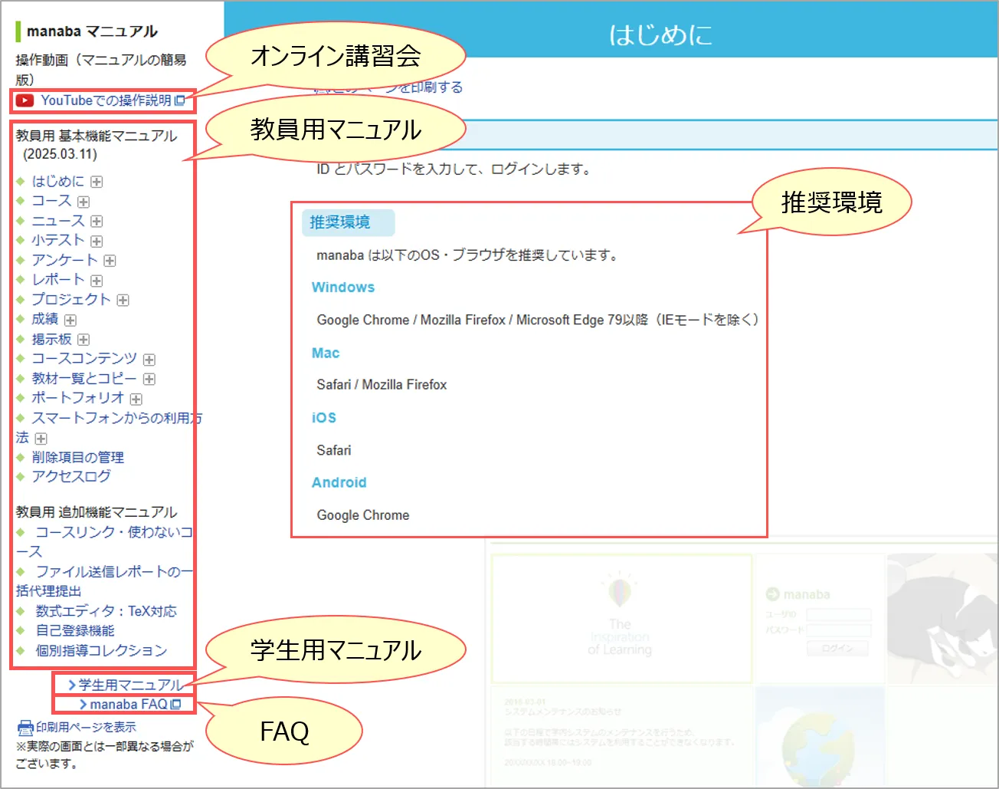Click the '(2025.03.11)' date text

coord(60,154)
